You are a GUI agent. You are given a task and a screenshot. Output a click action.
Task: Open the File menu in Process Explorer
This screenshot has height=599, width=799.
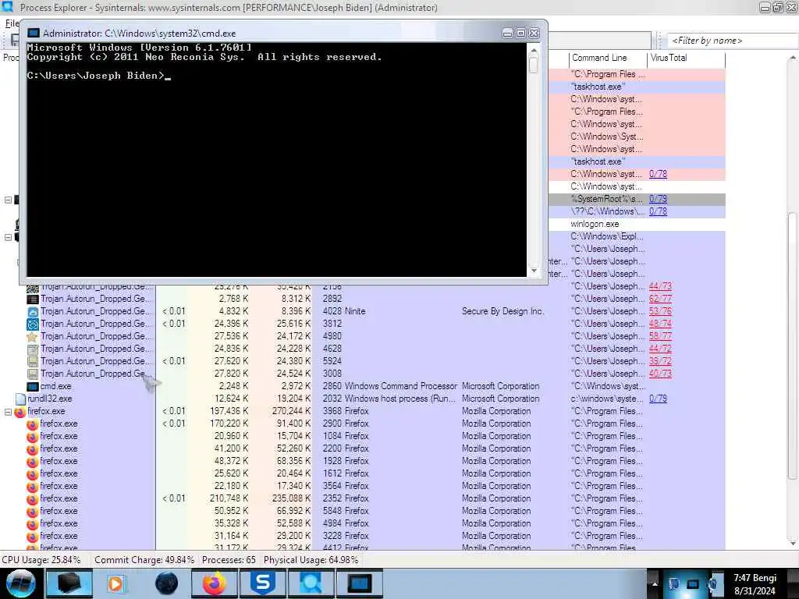pos(12,23)
